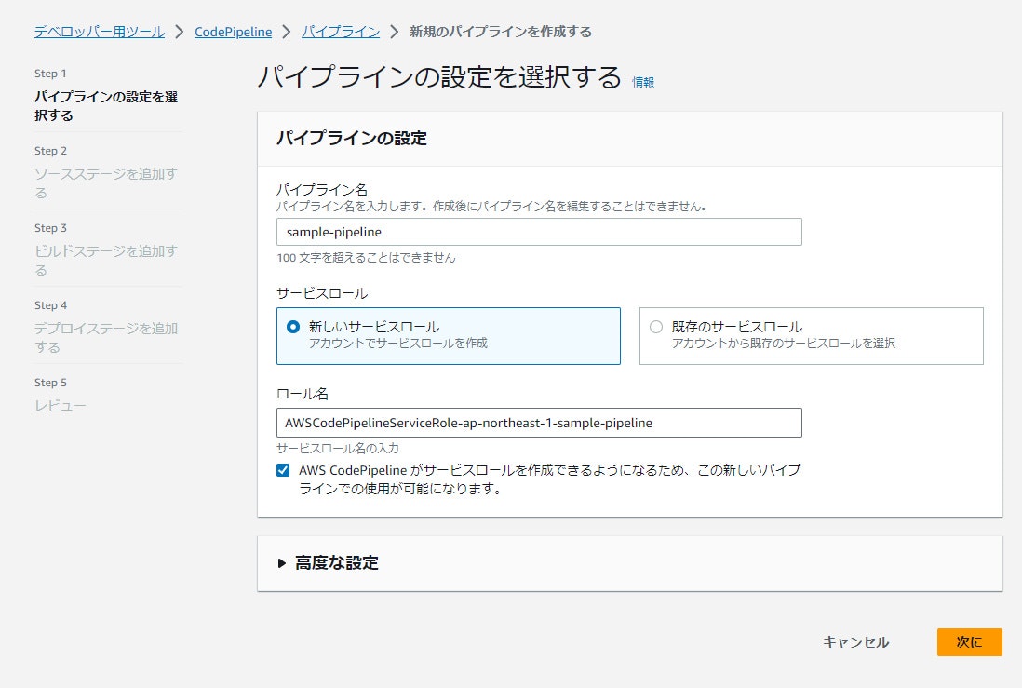Select 新しいサービスロール radio option

coord(293,327)
